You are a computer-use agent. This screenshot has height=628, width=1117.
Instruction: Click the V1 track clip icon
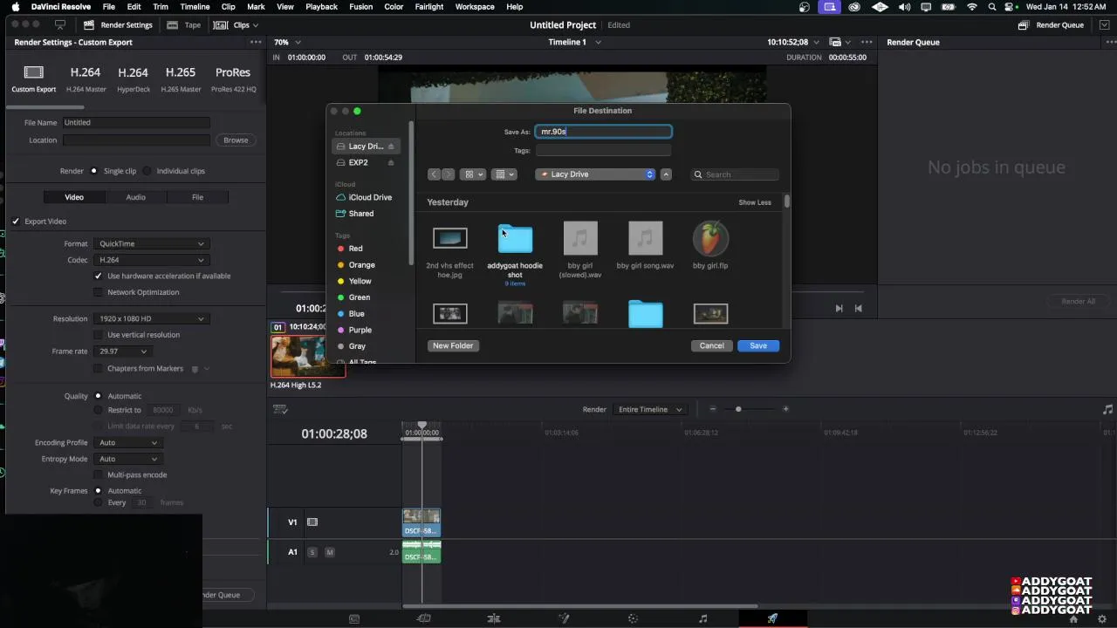coord(312,522)
